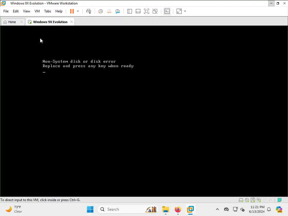This screenshot has width=288, height=216.
Task: Click the VMware logo in title bar
Action: click(3, 3)
